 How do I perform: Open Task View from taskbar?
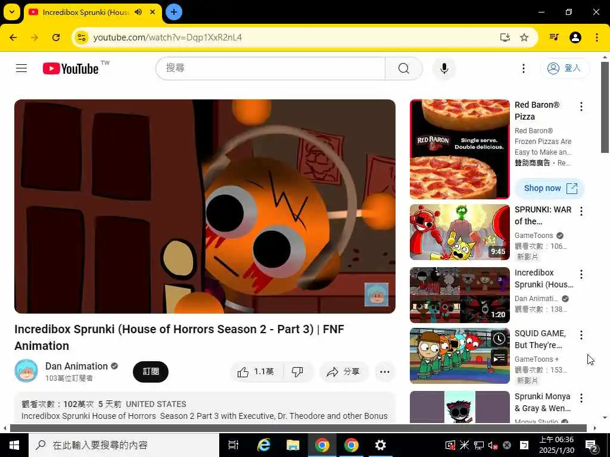234,445
